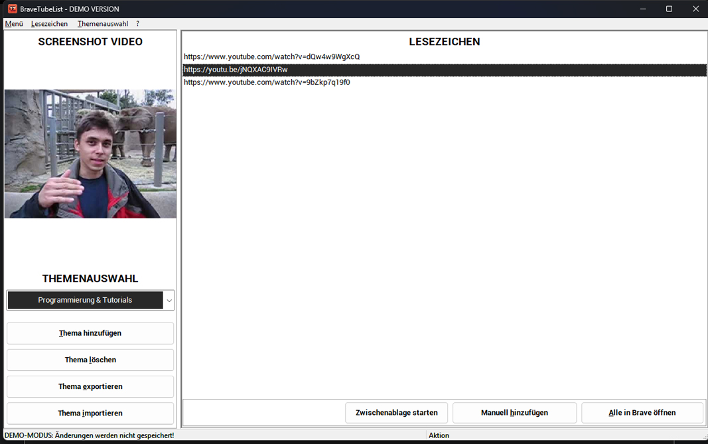The height and width of the screenshot is (444, 708).
Task: Open the Themenauswahl menu
Action: [x=103, y=23]
